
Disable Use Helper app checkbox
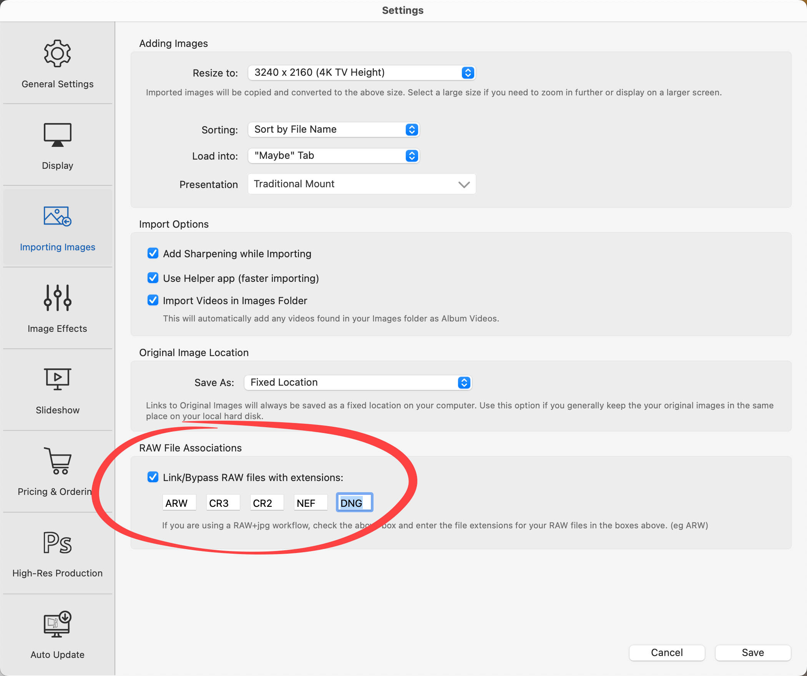click(x=153, y=278)
